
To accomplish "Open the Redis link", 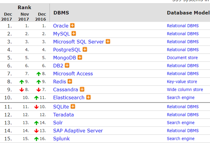I will coord(60,82).
